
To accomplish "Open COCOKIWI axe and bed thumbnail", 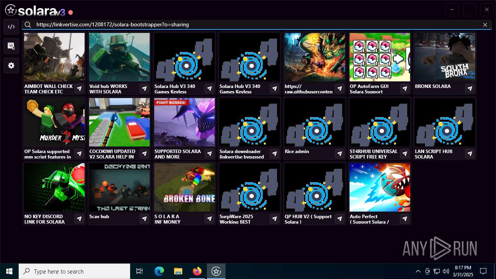I will click(119, 122).
